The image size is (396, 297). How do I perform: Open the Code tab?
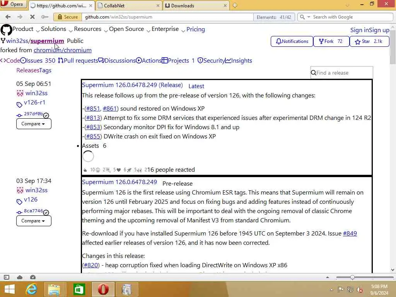point(10,61)
